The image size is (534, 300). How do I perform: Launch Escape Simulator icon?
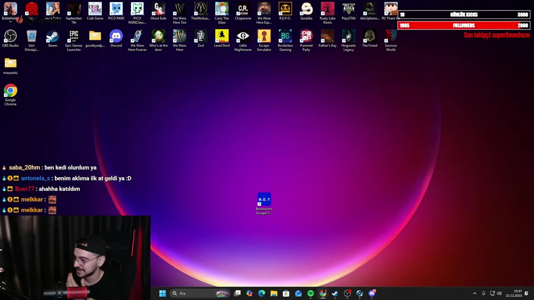264,40
